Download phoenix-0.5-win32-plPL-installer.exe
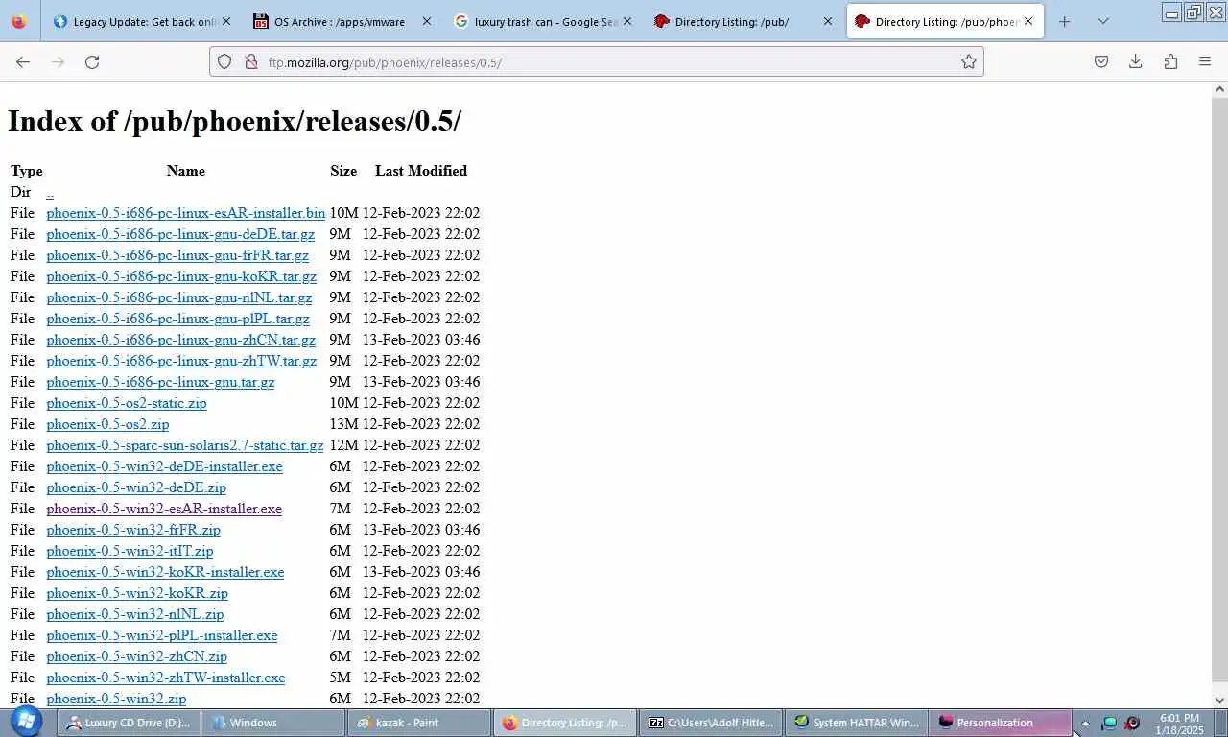This screenshot has height=737, width=1228. pos(162,635)
